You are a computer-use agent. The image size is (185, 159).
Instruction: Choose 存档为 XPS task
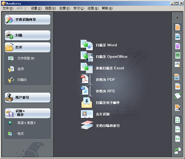(x=97, y=91)
